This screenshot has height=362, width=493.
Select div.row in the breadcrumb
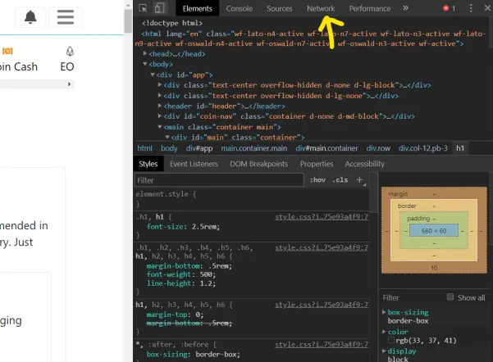click(378, 148)
